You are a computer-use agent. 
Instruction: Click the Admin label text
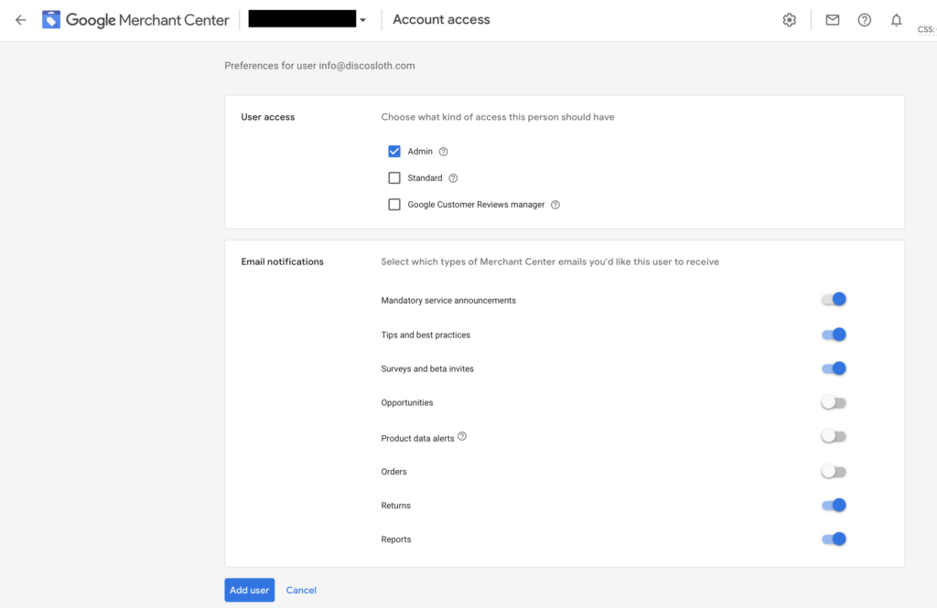pos(420,152)
